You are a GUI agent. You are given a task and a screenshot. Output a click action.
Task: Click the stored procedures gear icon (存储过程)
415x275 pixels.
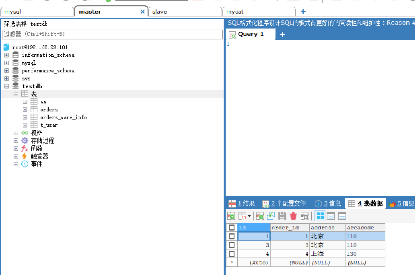[x=25, y=140]
